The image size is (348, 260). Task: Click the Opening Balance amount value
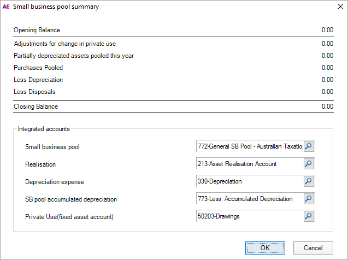327,31
